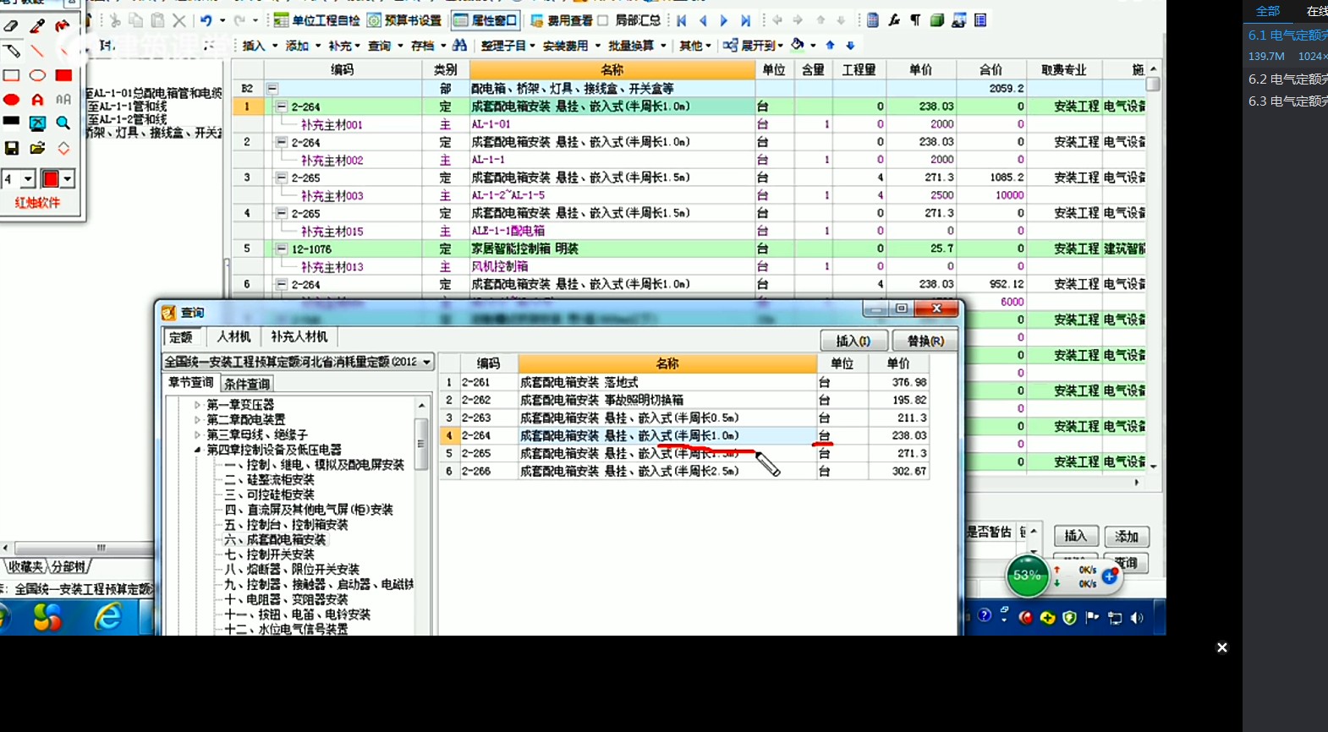Image resolution: width=1328 pixels, height=732 pixels.
Task: Open the quota library dropdown in query dialog
Action: (x=426, y=362)
